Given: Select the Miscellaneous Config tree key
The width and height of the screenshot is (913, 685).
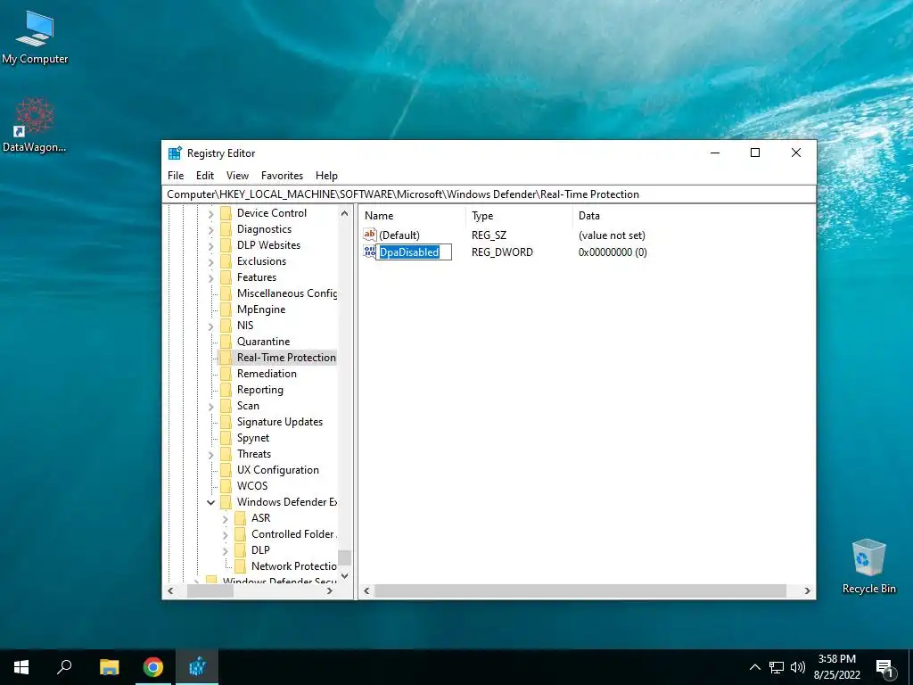Looking at the screenshot, I should tap(286, 293).
